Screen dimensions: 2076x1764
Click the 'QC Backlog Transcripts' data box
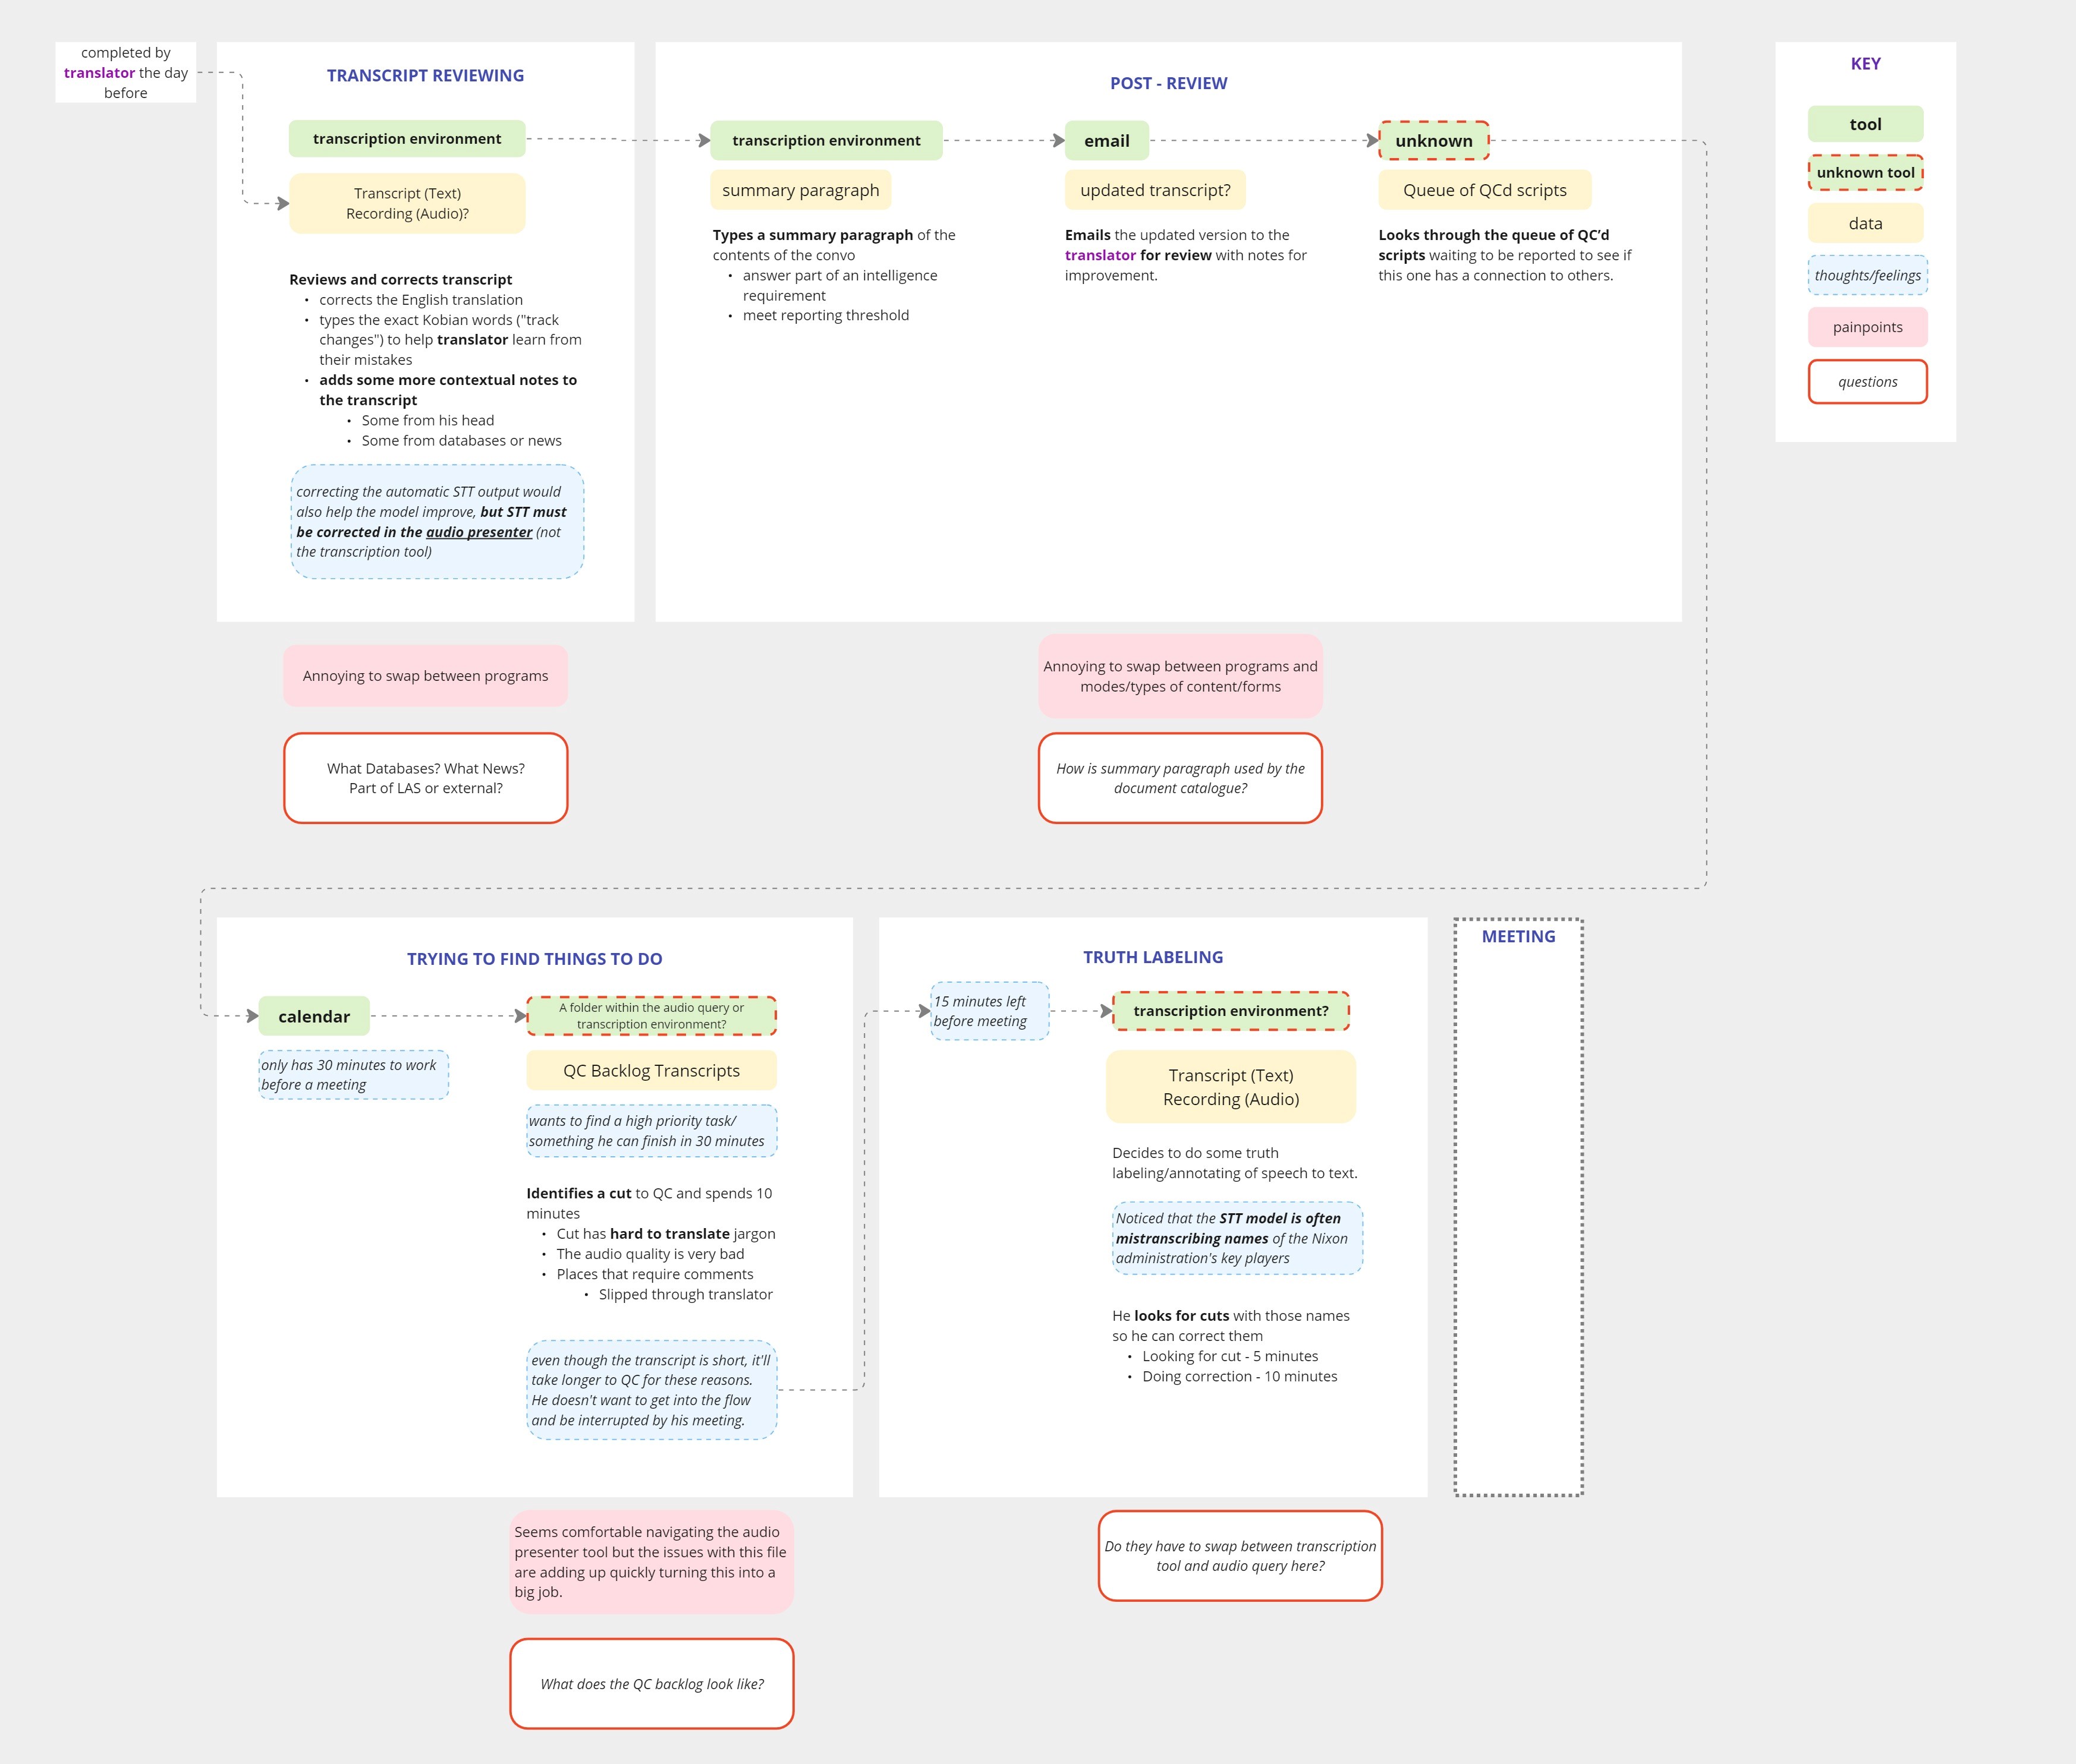coord(652,1070)
